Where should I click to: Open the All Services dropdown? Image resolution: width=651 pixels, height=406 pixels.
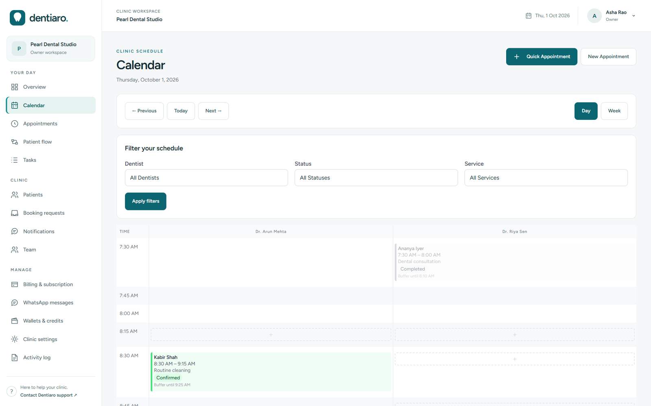coord(546,178)
